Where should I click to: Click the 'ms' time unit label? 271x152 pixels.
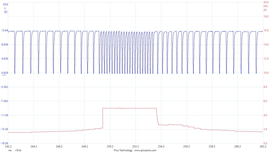(10, 150)
